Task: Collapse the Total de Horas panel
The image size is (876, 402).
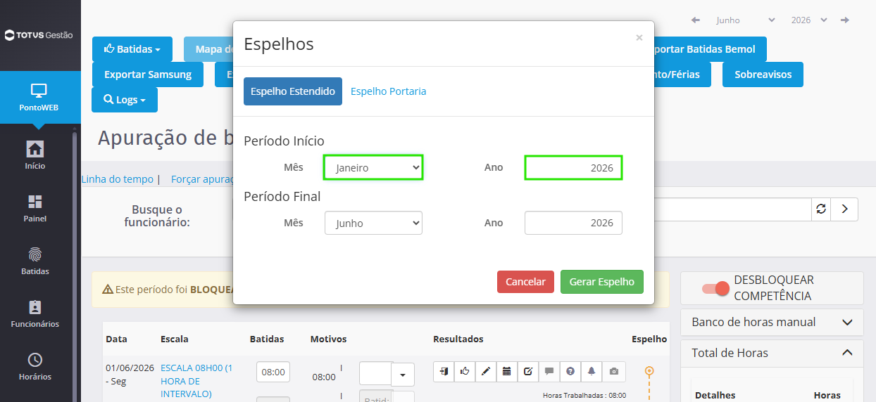Action: tap(772, 353)
